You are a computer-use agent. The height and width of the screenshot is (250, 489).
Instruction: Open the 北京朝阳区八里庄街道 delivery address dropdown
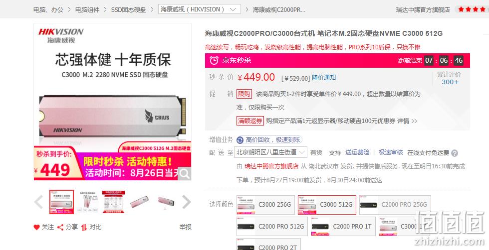(270, 152)
